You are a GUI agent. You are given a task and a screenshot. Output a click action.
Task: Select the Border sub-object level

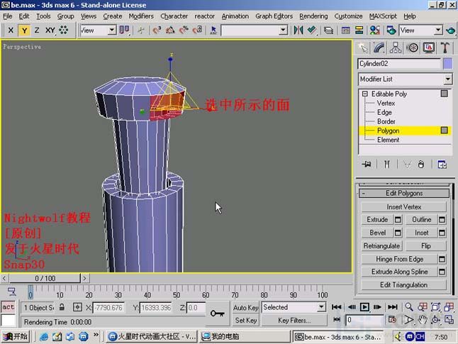click(386, 121)
